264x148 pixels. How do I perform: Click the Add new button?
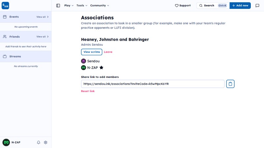coord(240,6)
